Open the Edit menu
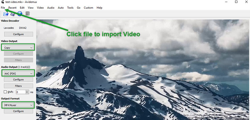This screenshot has height=120, width=250. coord(22,8)
